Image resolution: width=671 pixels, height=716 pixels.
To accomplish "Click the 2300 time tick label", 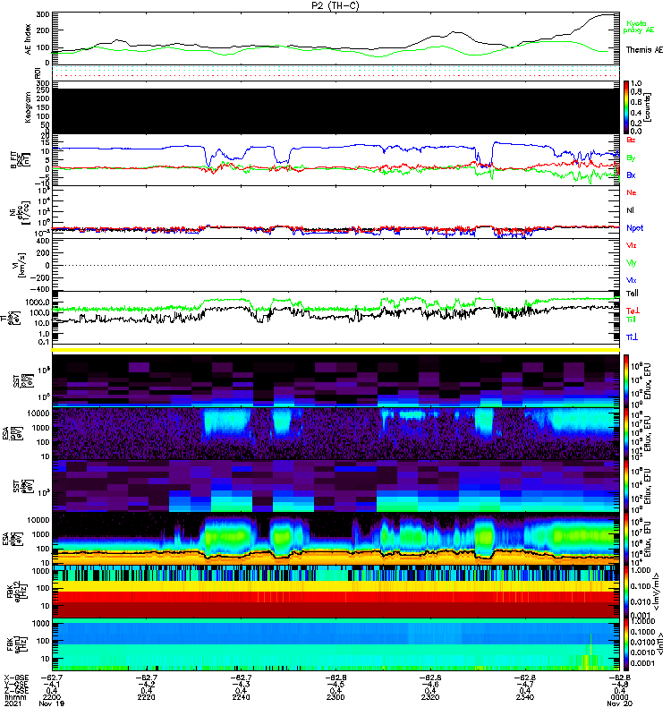I will [x=335, y=698].
